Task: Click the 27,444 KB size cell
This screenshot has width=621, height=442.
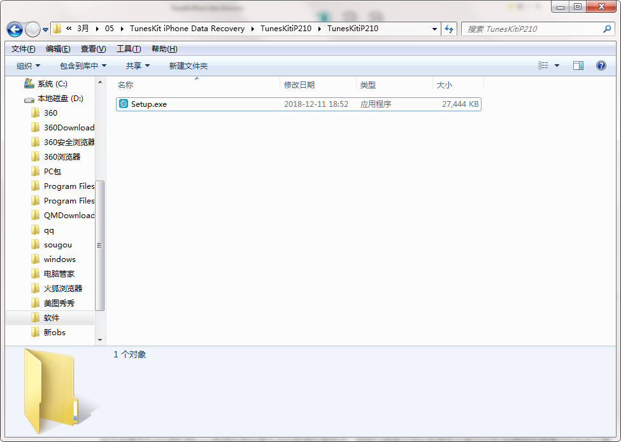Action: [460, 104]
